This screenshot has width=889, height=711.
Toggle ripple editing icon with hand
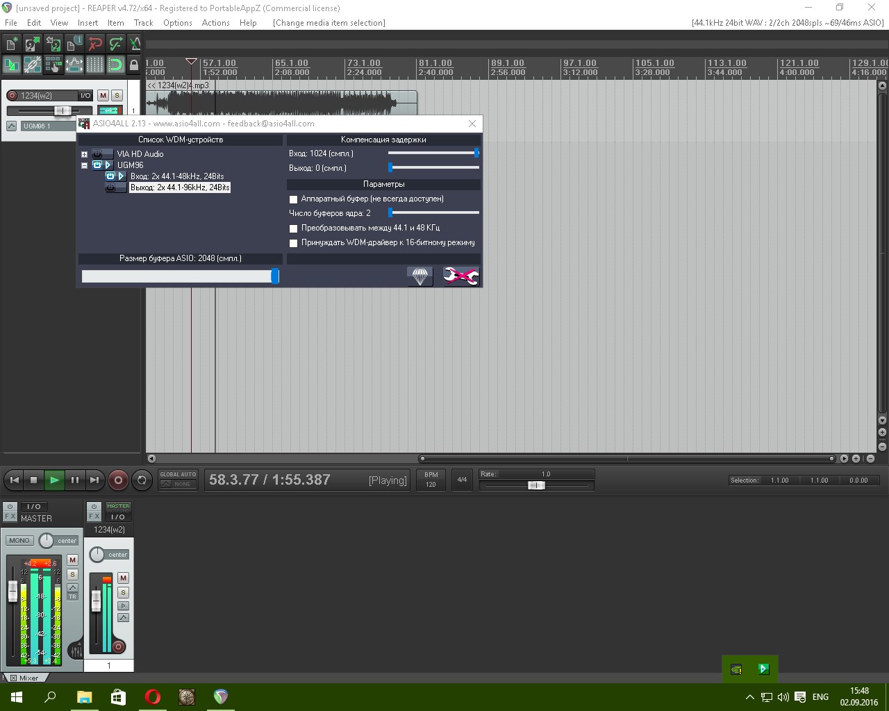point(53,65)
